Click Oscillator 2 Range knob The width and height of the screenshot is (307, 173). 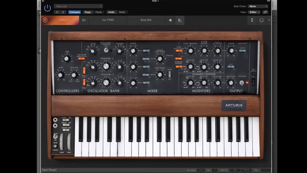click(93, 67)
